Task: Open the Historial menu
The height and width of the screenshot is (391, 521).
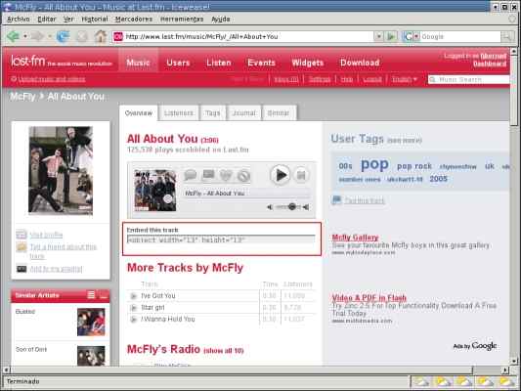Action: (95, 20)
